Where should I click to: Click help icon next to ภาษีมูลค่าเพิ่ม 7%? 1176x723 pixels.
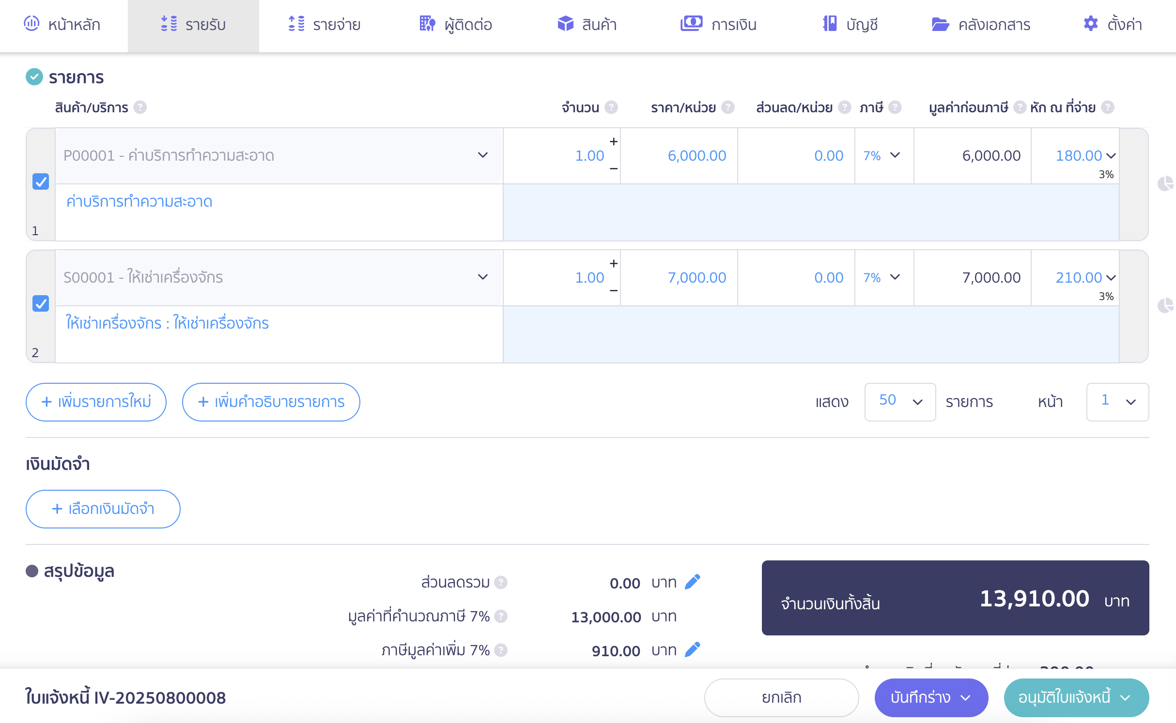(501, 650)
